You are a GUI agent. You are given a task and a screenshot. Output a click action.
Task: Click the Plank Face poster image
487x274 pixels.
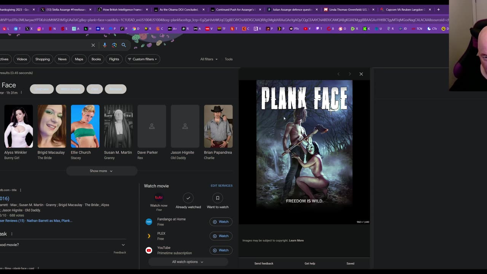304,145
